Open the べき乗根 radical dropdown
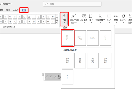 coord(84,18)
